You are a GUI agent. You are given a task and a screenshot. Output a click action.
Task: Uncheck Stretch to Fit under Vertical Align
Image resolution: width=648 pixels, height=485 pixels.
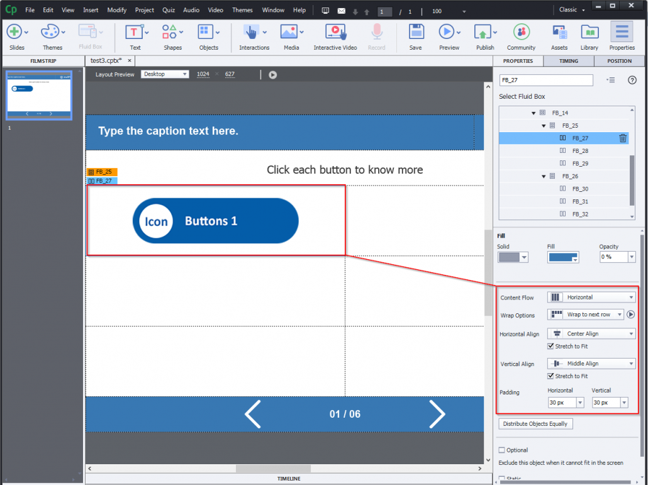pos(550,376)
